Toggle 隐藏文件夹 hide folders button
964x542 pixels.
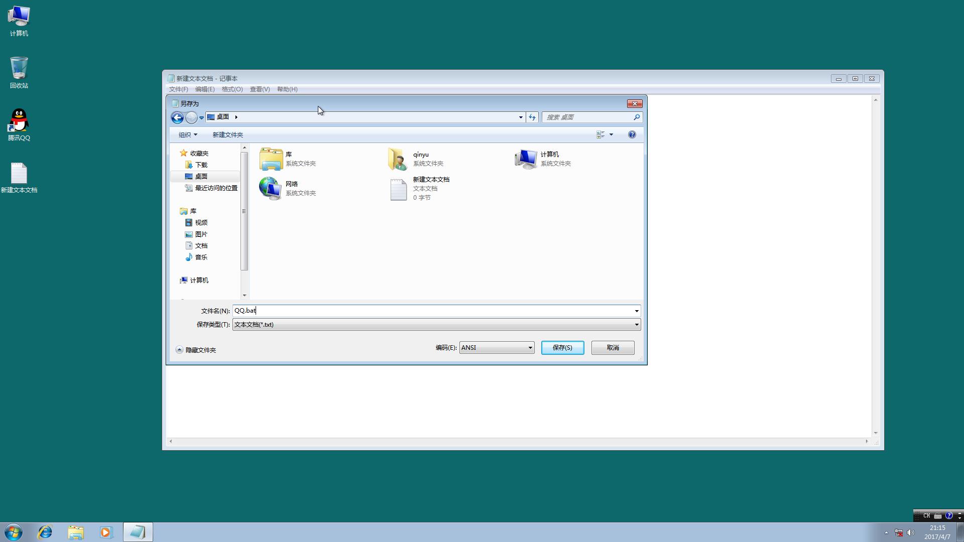click(196, 350)
